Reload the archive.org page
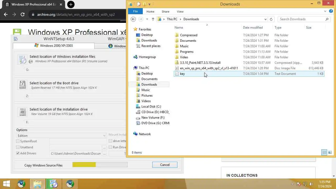Viewport: 336px width, 189px height. point(23,14)
